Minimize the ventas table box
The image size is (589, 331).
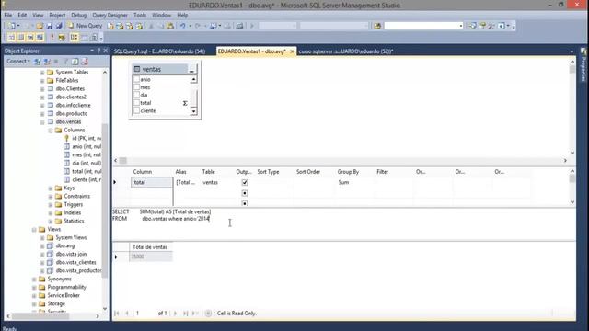pyautogui.click(x=191, y=69)
